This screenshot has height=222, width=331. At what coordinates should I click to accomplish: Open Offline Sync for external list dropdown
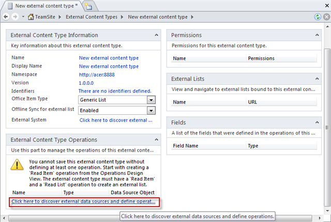(x=151, y=110)
